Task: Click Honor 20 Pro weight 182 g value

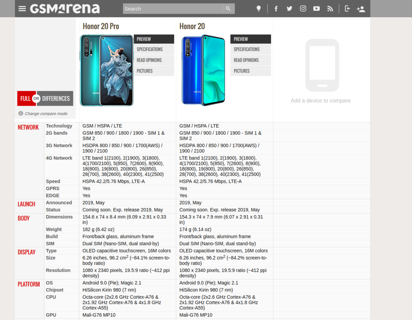Action: [x=98, y=229]
